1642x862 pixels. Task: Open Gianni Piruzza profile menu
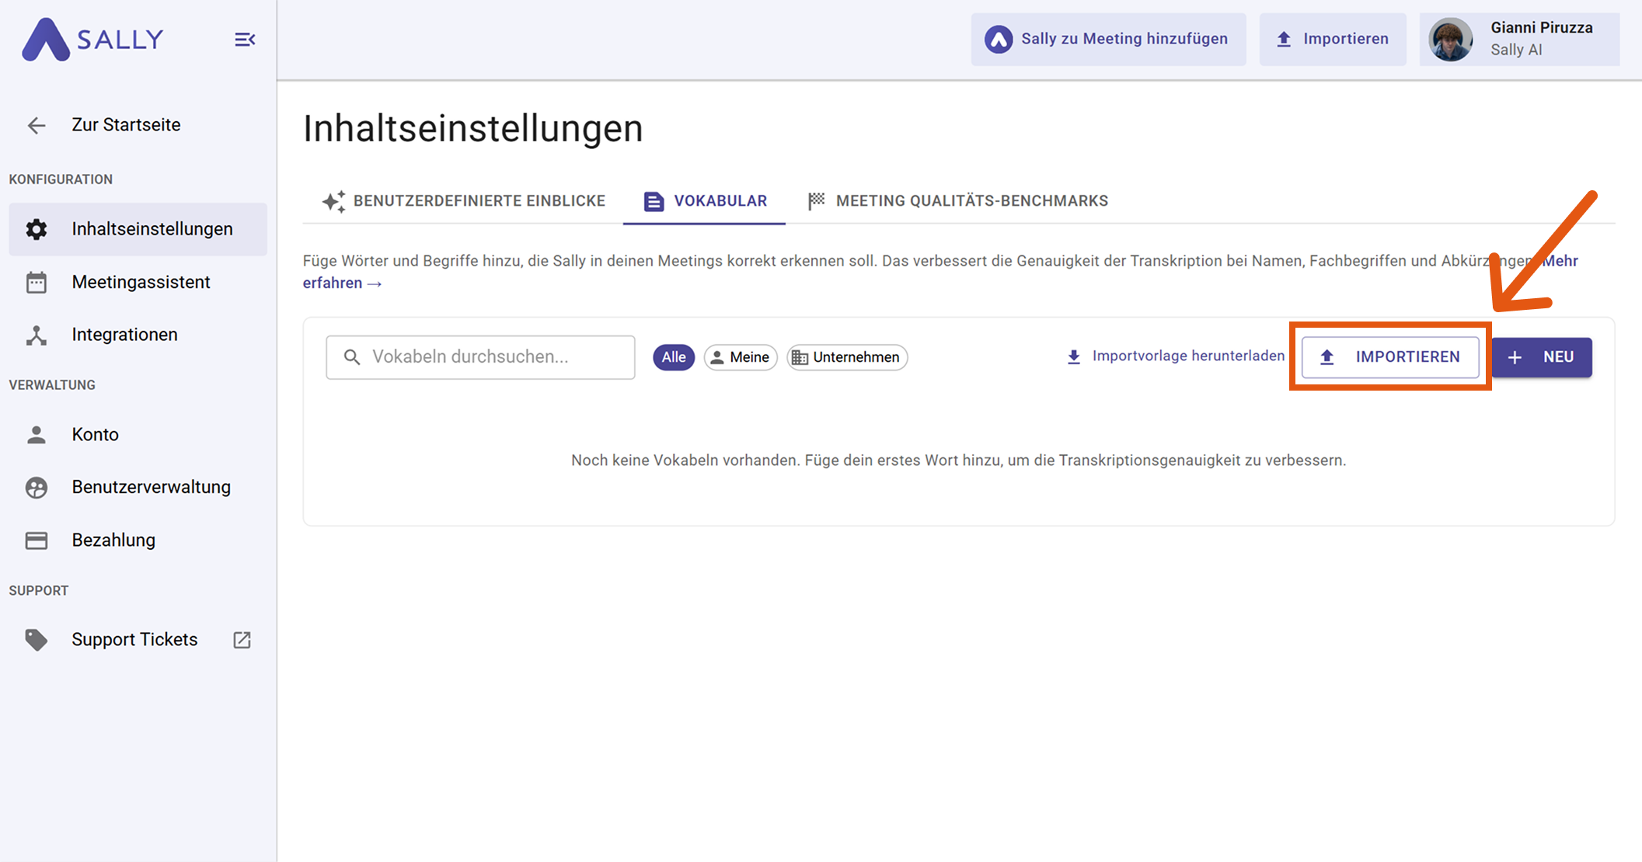1518,39
